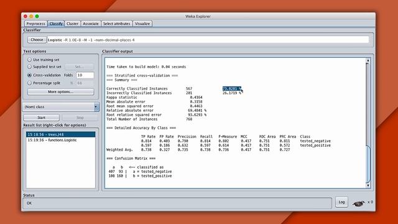Click the Stratified cross-validation heading
Screen dimensions: 398x224
point(142,75)
